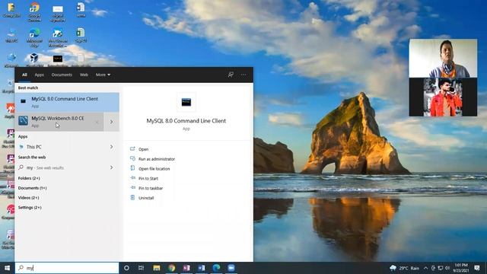Open the notification center icon
487x274 pixels.
click(x=477, y=268)
